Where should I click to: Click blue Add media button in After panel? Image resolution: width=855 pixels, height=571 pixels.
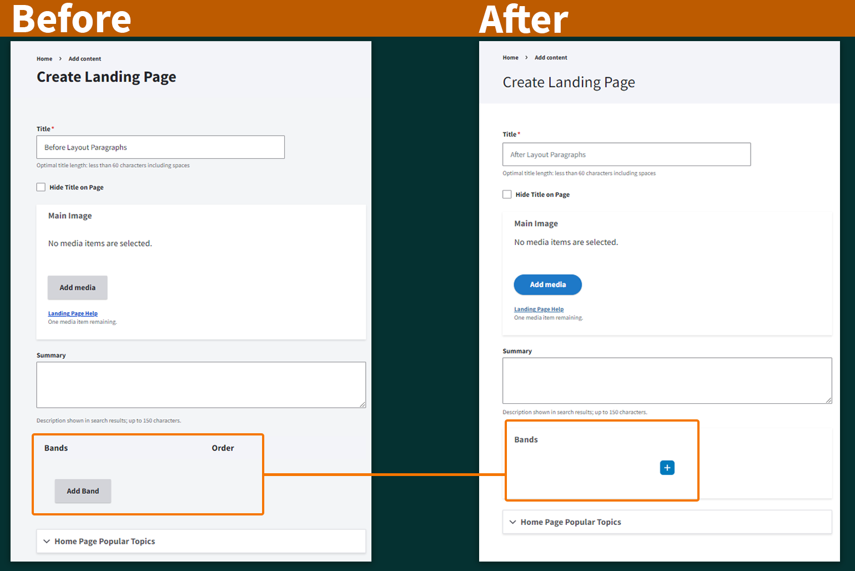click(x=548, y=284)
